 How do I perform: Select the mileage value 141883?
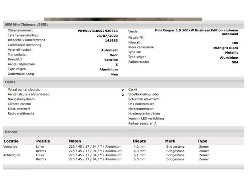click(112, 41)
